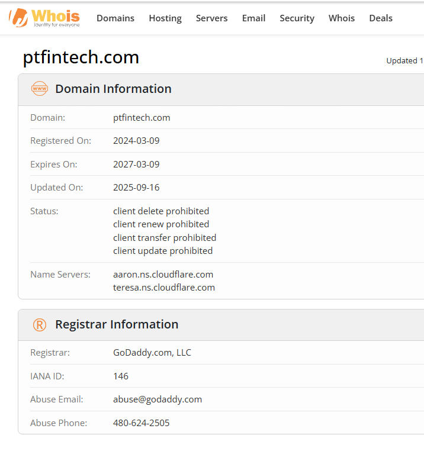
Task: Open the Domains menu
Action: tap(115, 18)
